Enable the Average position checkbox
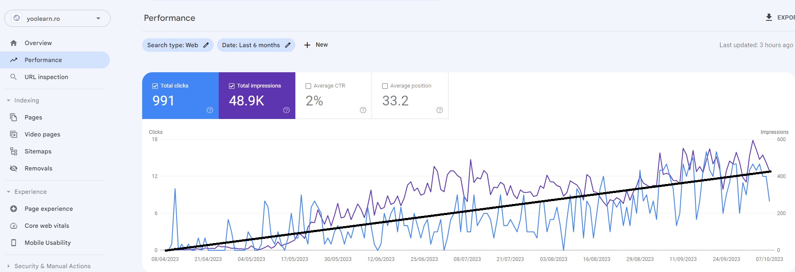The image size is (795, 272). [385, 86]
